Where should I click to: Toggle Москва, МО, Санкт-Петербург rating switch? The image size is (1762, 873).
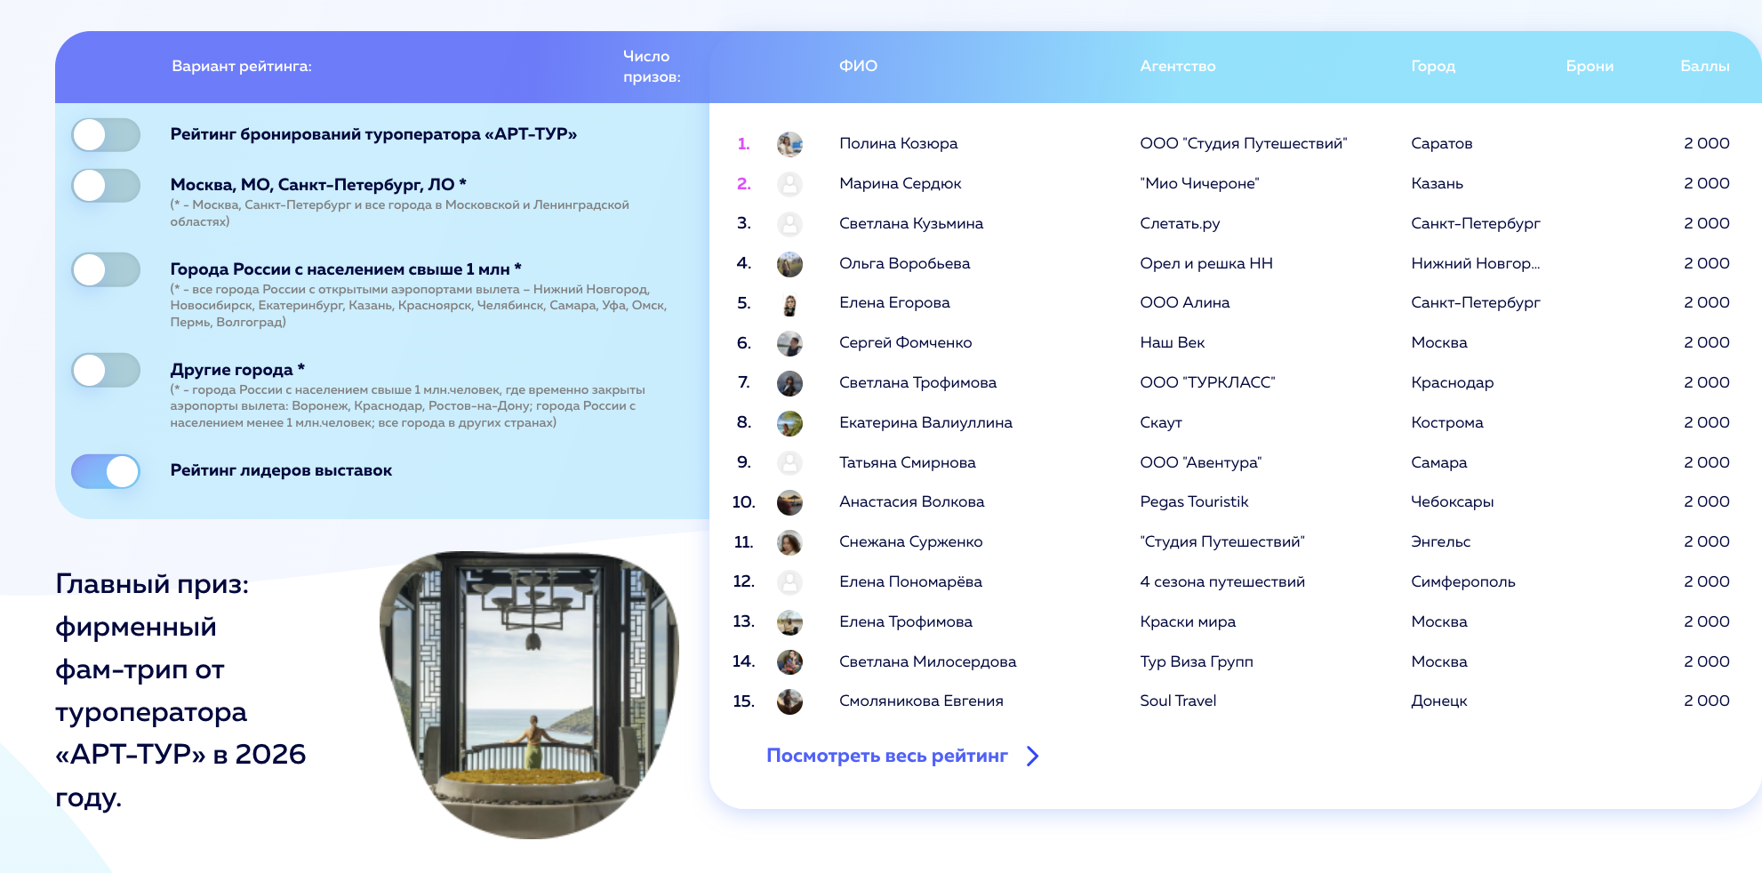pos(106,186)
